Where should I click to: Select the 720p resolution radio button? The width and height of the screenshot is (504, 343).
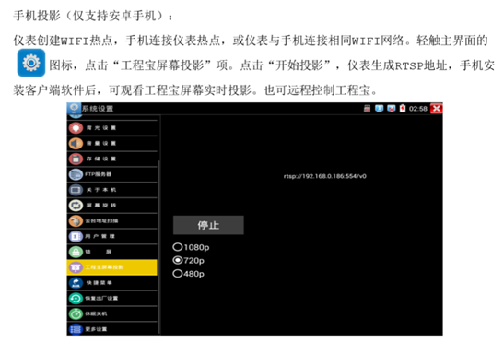tap(178, 260)
